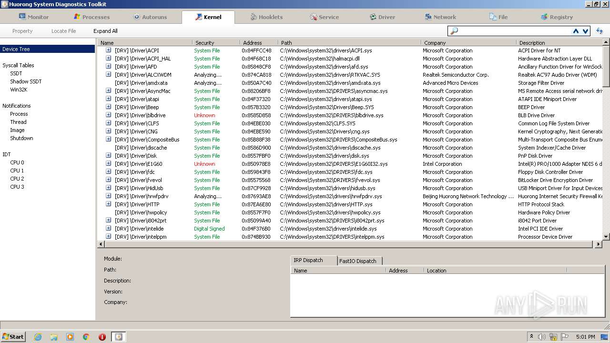Expand the \Driver\atapi row
Image resolution: width=610 pixels, height=343 pixels.
click(109, 99)
